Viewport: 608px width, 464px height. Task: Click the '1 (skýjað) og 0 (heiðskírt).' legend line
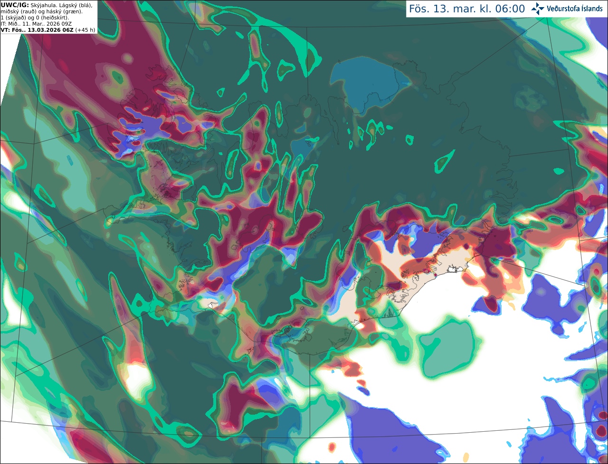click(35, 18)
